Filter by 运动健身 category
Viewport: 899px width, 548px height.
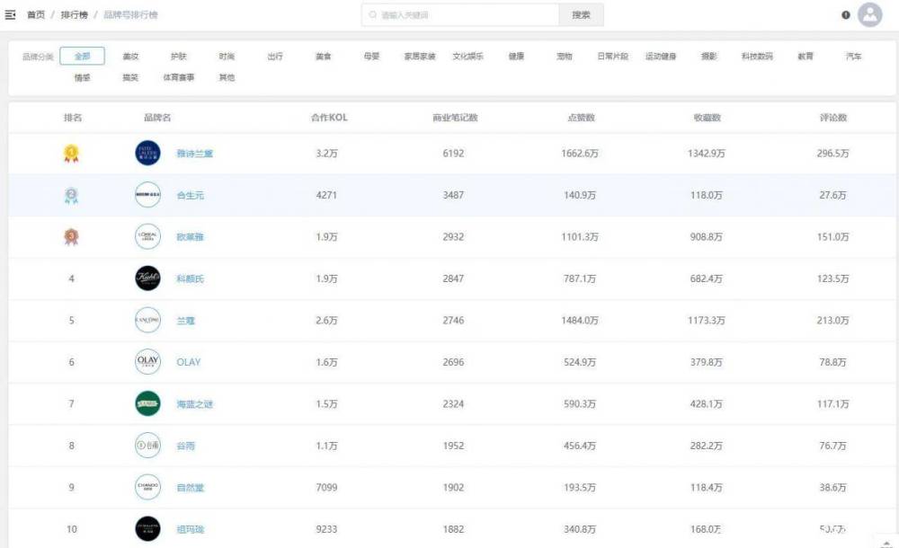[x=661, y=57]
